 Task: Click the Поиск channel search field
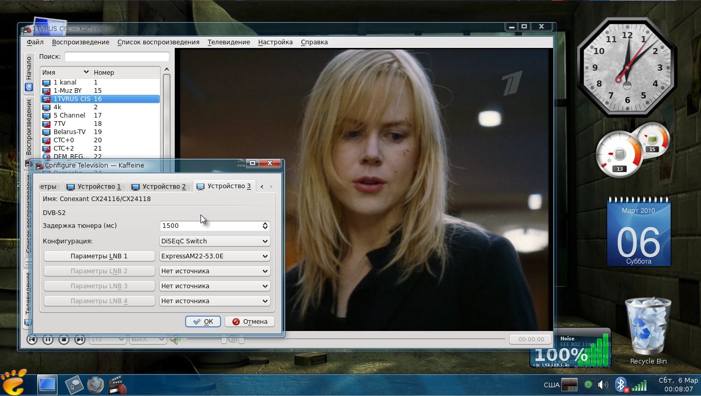(x=116, y=57)
